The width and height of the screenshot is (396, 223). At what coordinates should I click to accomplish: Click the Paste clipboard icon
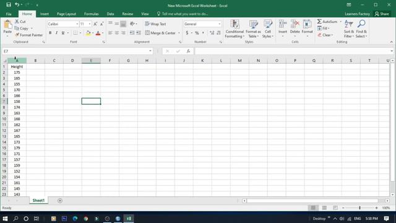tap(7, 25)
